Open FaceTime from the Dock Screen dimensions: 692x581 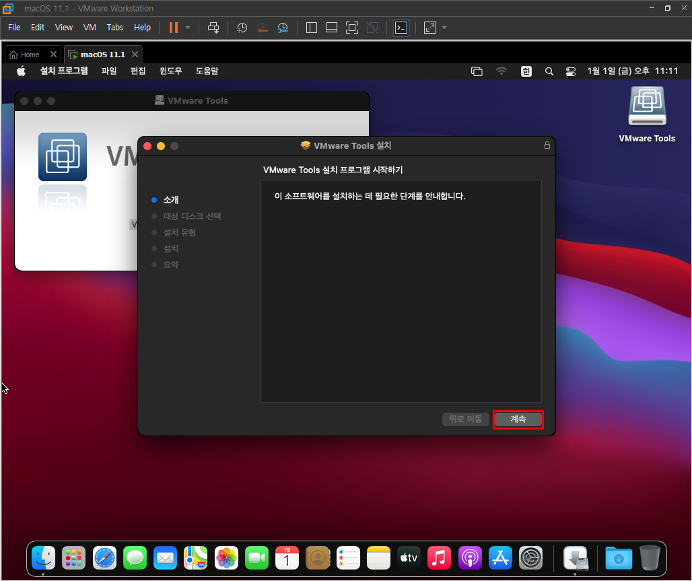click(x=257, y=557)
